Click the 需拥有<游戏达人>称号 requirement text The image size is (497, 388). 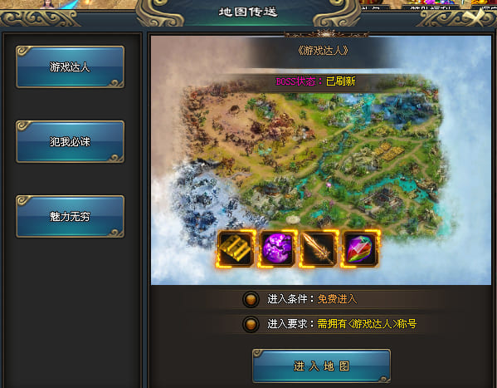click(367, 324)
